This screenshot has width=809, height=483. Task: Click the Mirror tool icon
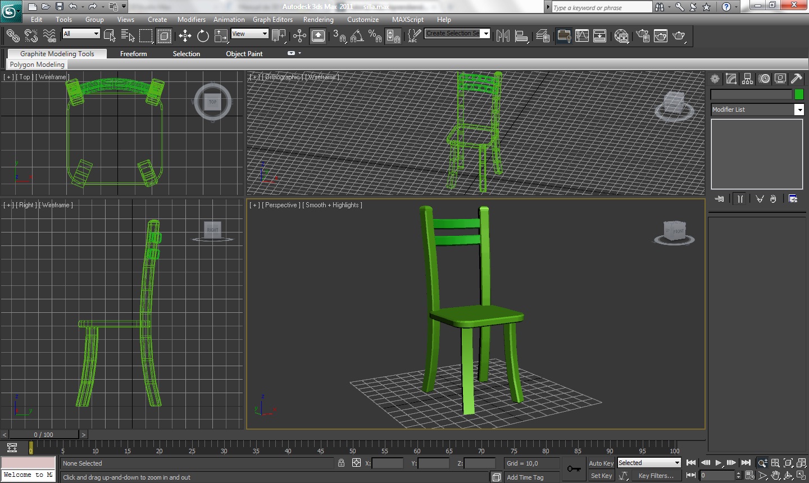[503, 36]
